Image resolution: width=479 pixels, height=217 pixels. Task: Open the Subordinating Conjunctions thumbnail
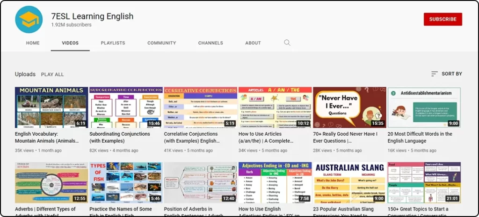tap(126, 107)
